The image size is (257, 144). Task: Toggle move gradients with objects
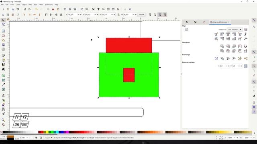[160, 15]
